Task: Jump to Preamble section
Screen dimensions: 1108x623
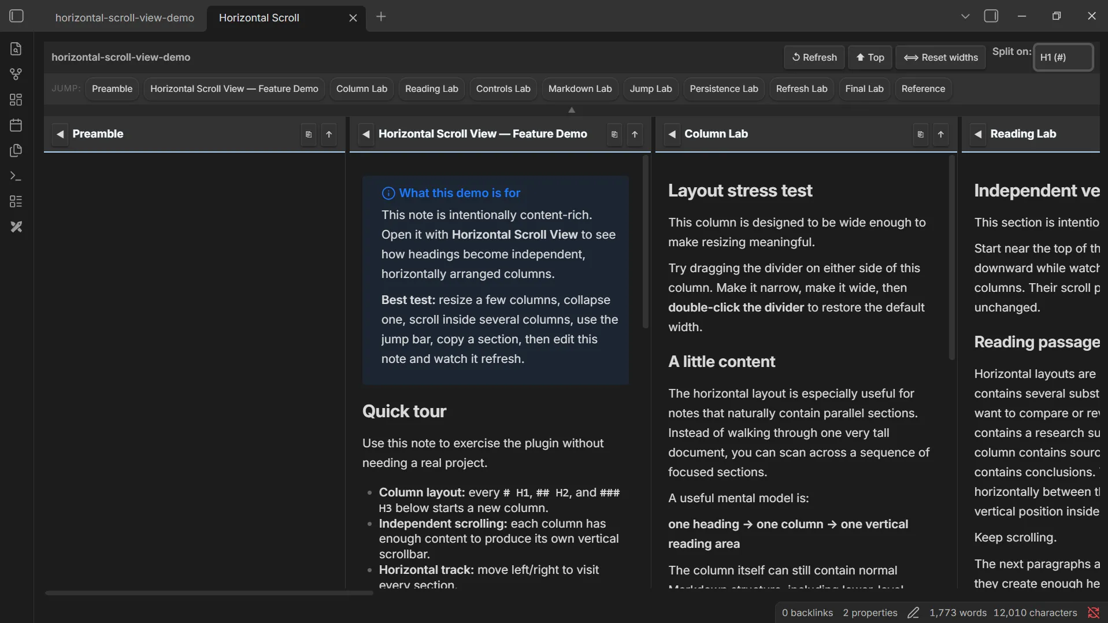Action: [x=112, y=89]
